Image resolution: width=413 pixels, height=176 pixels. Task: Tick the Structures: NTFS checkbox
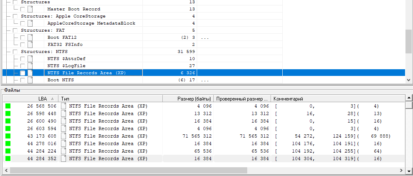coord(15,52)
